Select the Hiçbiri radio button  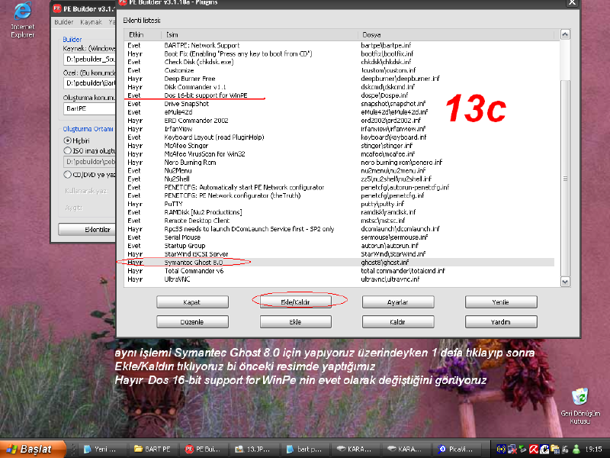point(67,140)
